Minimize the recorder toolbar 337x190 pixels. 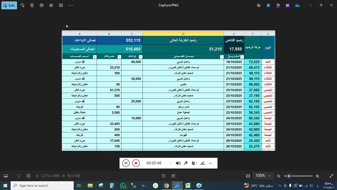(210, 163)
